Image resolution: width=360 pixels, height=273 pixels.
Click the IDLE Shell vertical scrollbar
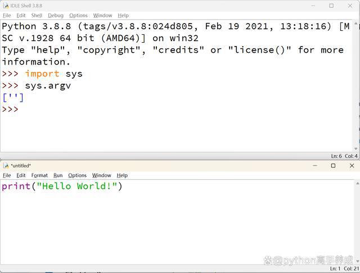click(x=357, y=84)
